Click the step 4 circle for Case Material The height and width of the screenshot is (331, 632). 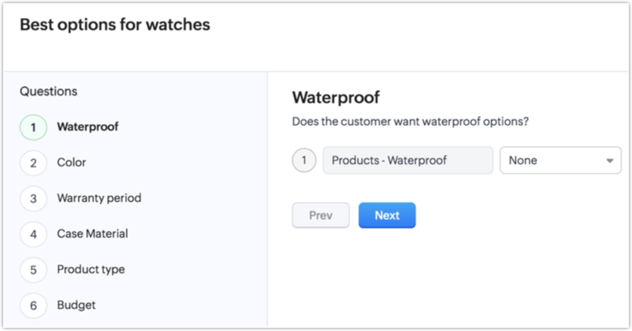pyautogui.click(x=33, y=234)
